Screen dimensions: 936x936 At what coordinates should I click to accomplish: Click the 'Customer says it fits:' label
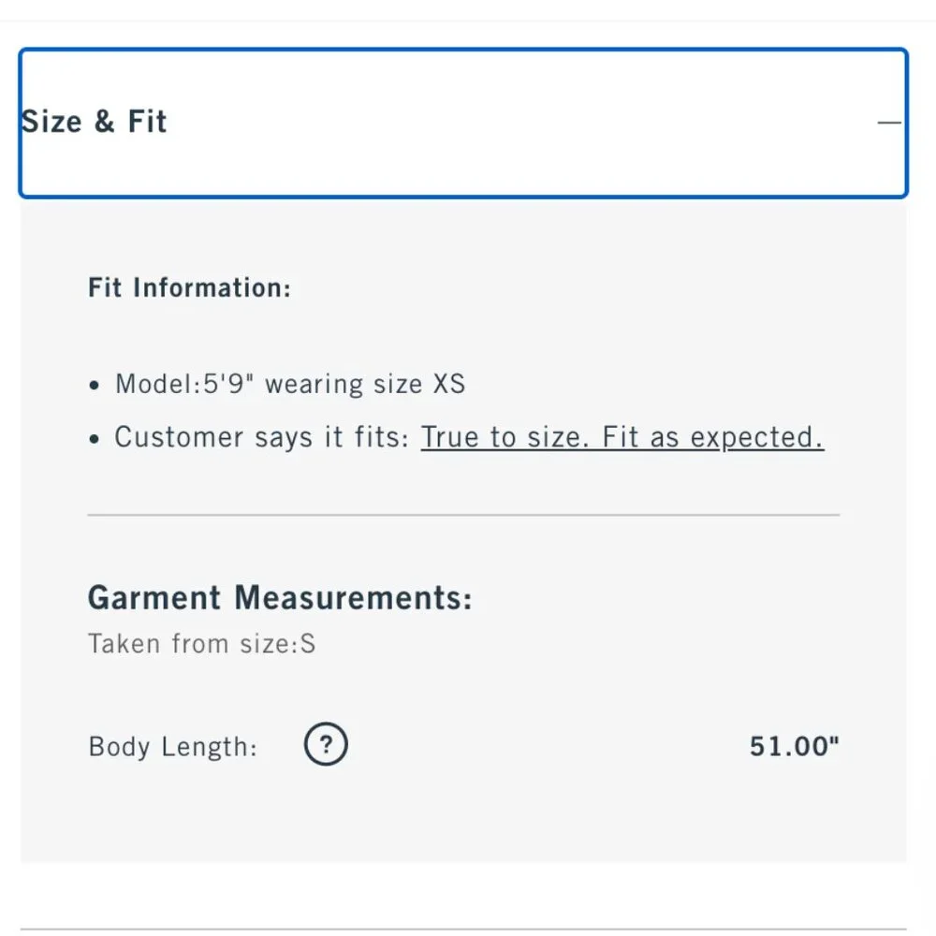click(x=262, y=437)
